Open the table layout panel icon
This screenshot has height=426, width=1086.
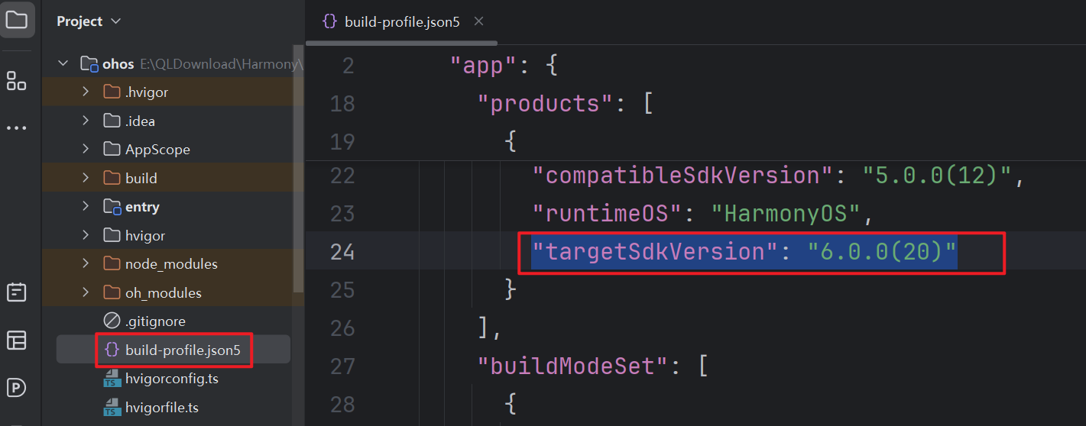click(17, 340)
